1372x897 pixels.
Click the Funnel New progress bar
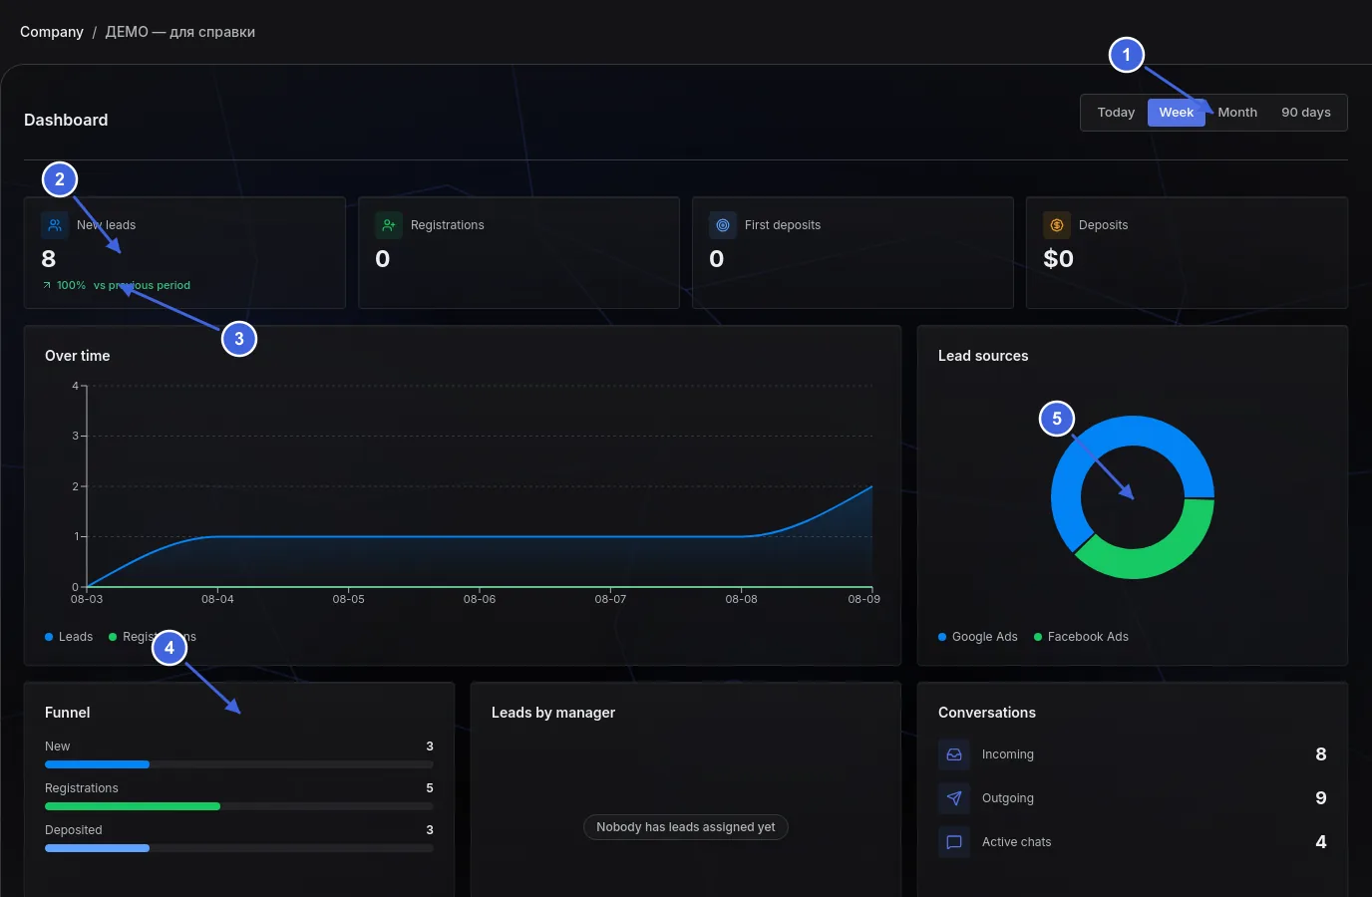pos(239,764)
